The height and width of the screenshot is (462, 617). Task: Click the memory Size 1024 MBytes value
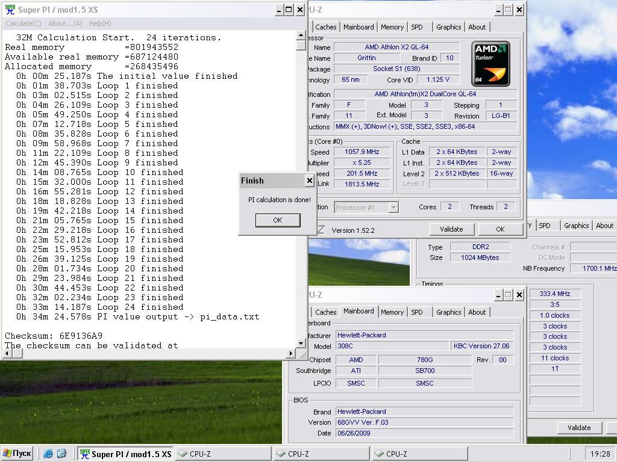coord(480,257)
